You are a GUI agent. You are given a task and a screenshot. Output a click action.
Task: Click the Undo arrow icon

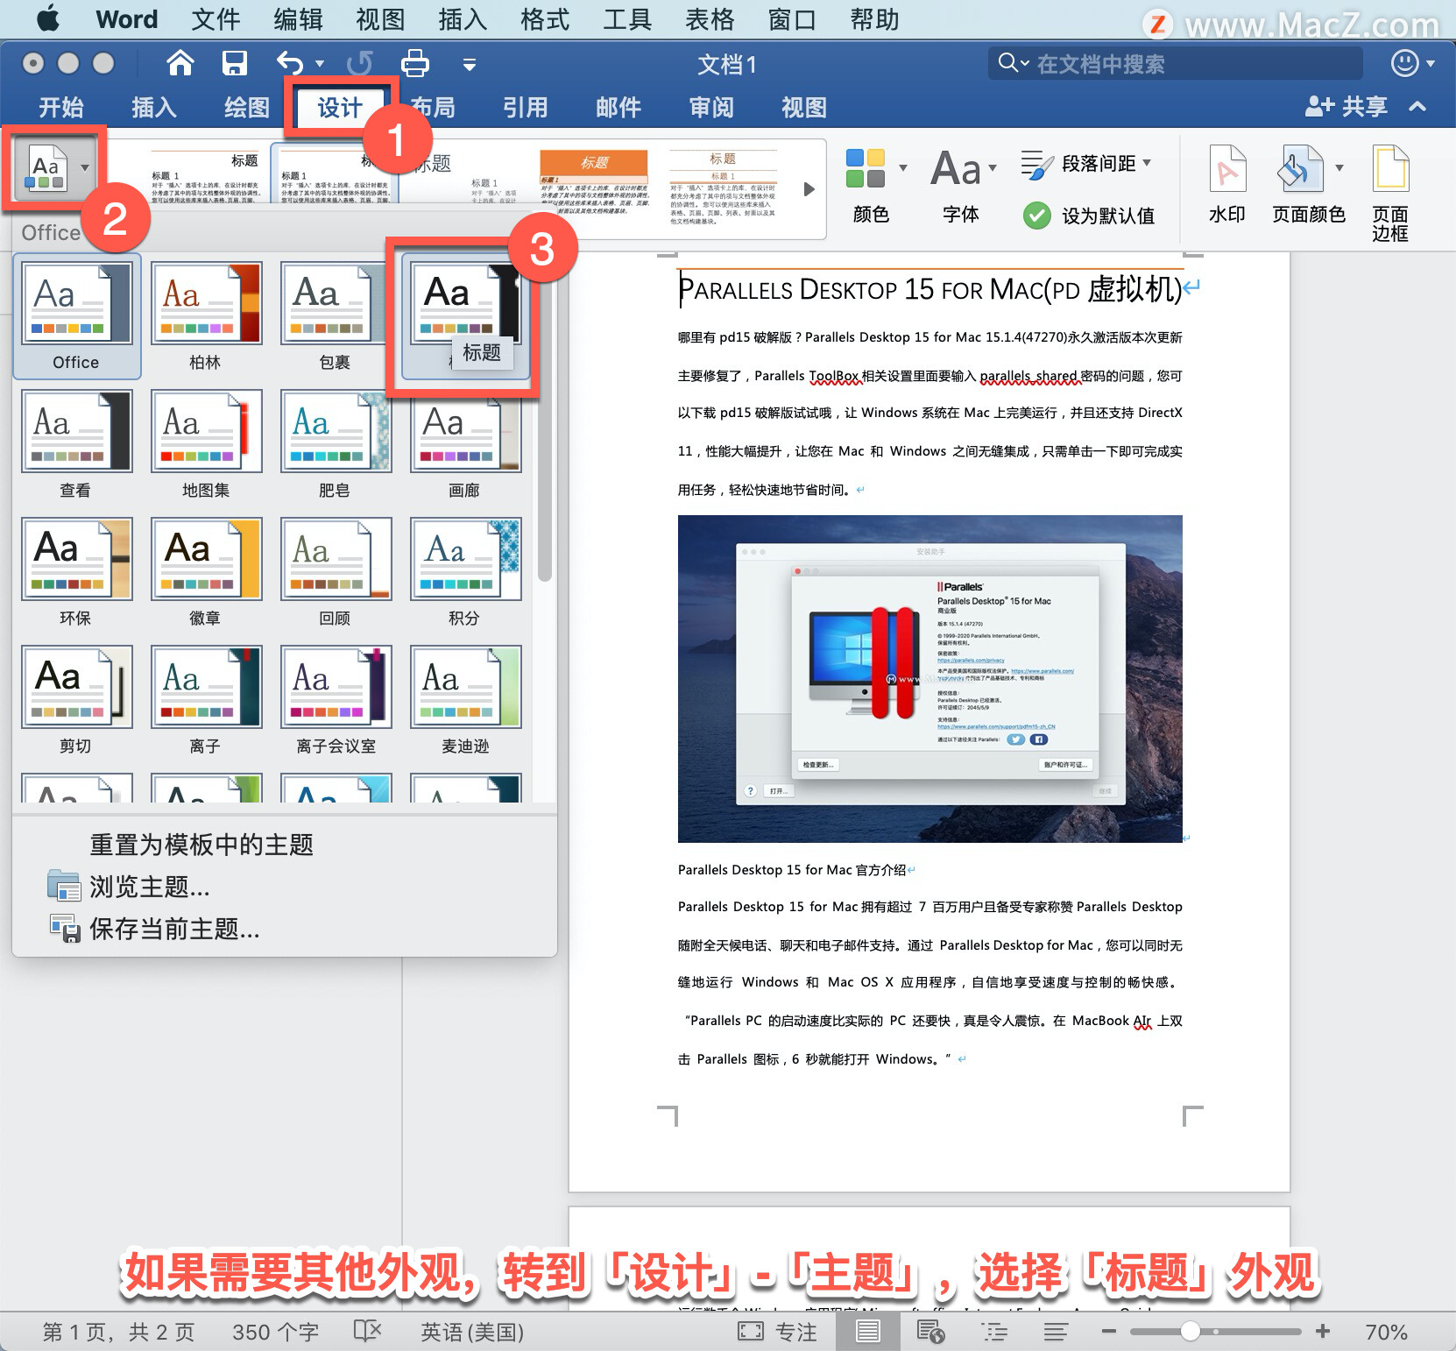tap(290, 63)
